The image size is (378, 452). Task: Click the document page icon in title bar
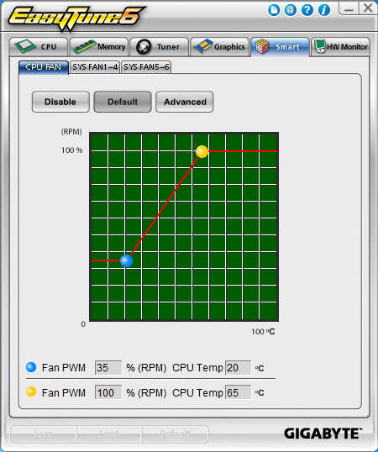click(274, 10)
